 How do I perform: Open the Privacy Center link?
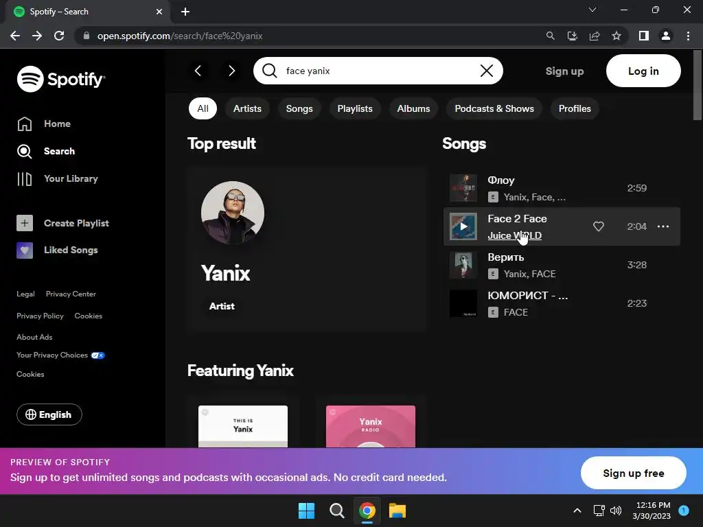[x=71, y=294]
